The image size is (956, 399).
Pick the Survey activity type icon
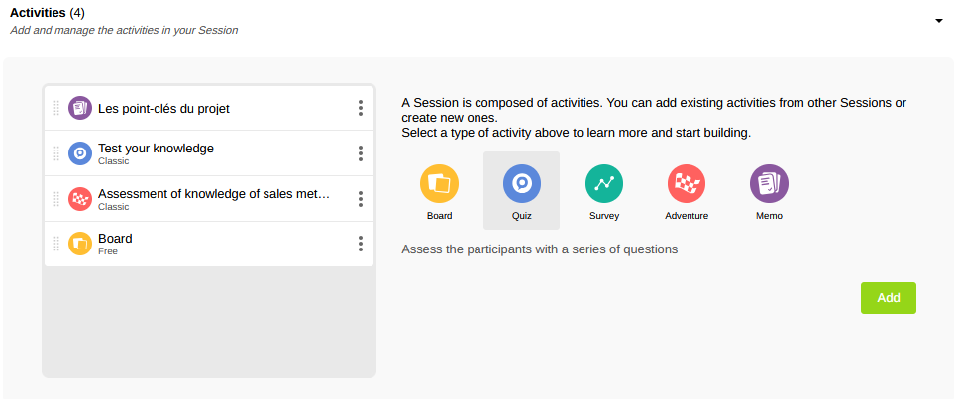[x=604, y=184]
